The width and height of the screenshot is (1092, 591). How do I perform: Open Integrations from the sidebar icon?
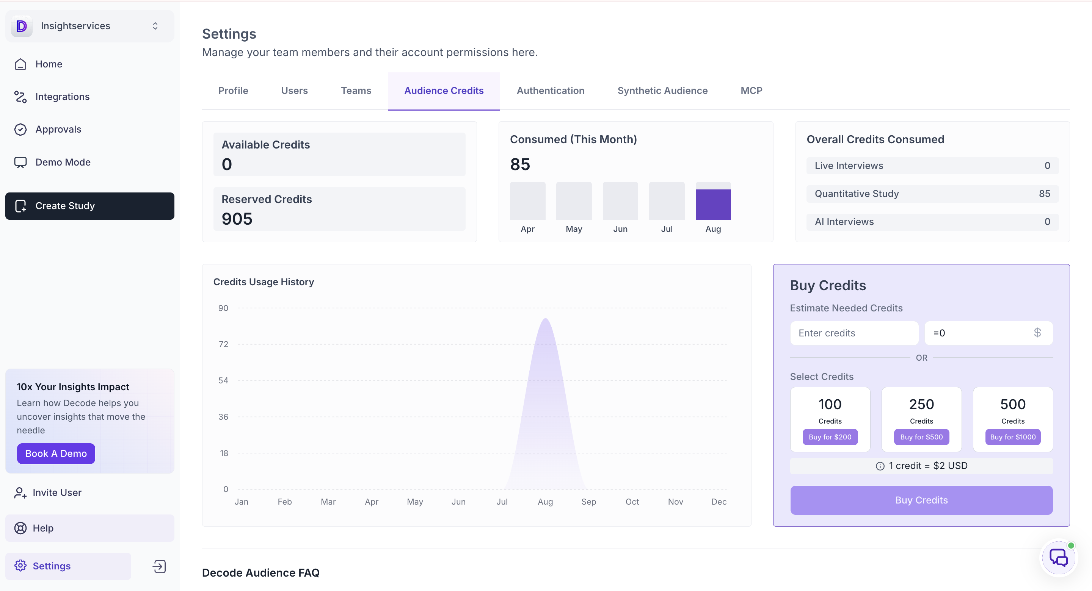[x=20, y=97]
